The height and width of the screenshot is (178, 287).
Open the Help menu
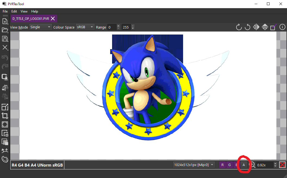coord(35,11)
